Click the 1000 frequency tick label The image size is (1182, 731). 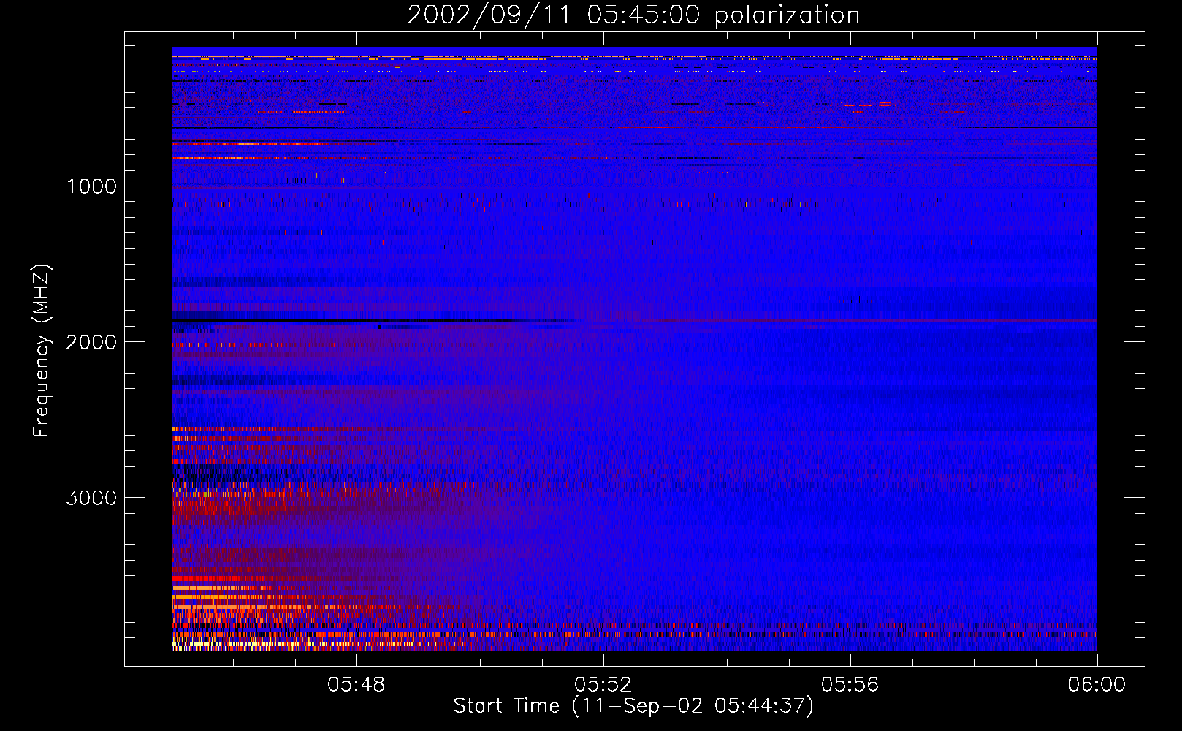pos(91,186)
